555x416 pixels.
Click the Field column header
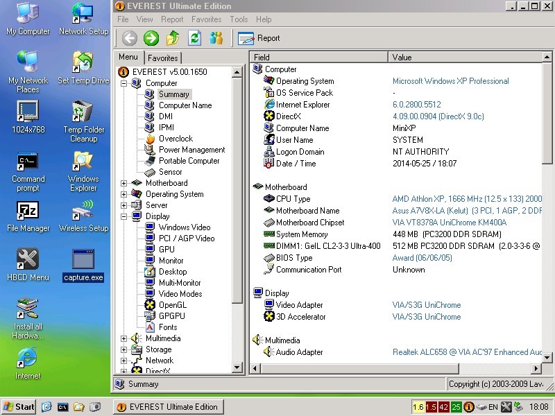[x=319, y=58]
